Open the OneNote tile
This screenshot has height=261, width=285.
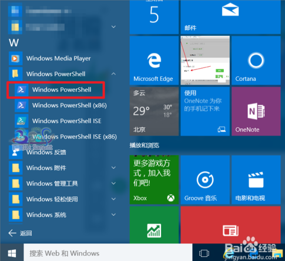(256, 111)
